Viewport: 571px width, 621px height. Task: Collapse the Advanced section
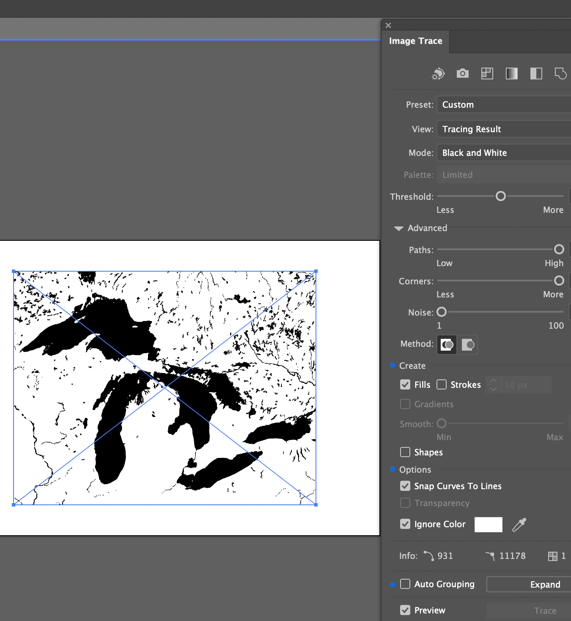click(398, 228)
